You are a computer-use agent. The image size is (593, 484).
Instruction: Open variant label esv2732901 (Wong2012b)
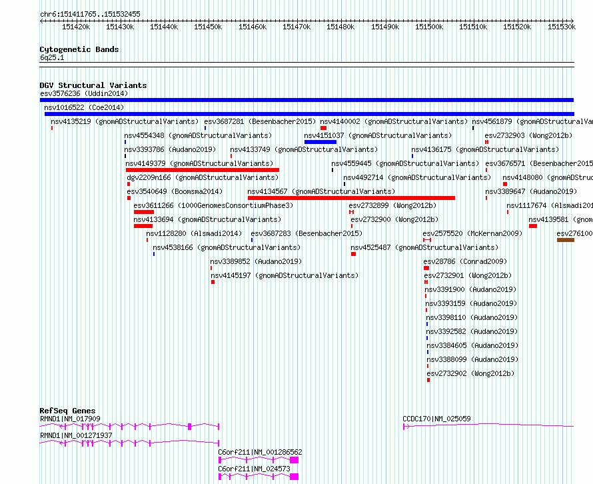(468, 275)
